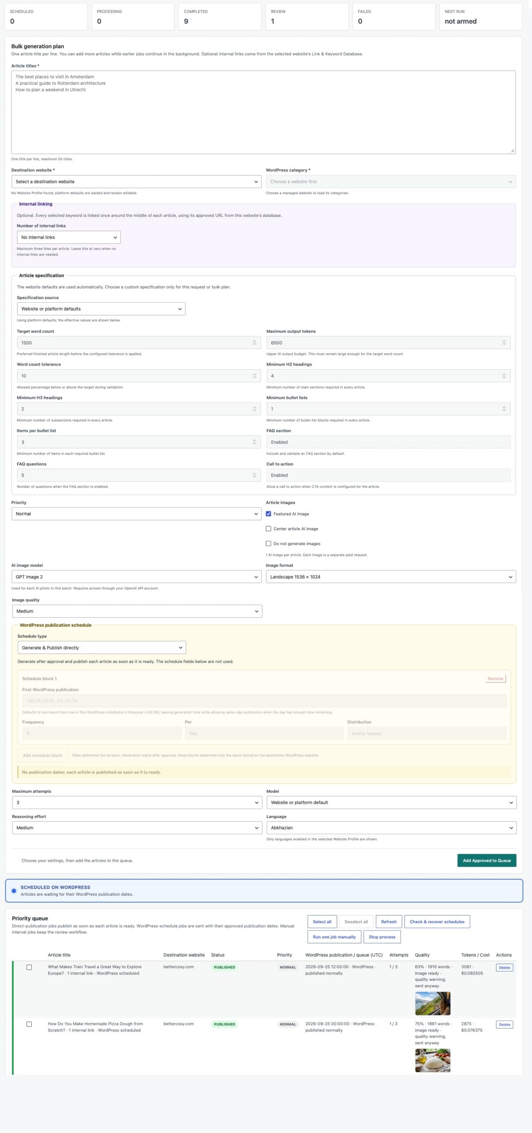532x1133 pixels.
Task: Click the Review stat card
Action: tap(307, 17)
